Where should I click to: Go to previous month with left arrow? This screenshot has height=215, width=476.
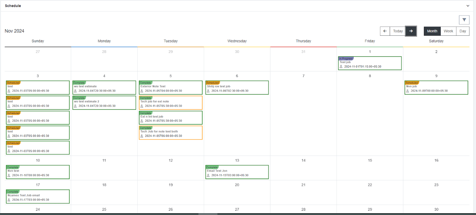click(385, 31)
